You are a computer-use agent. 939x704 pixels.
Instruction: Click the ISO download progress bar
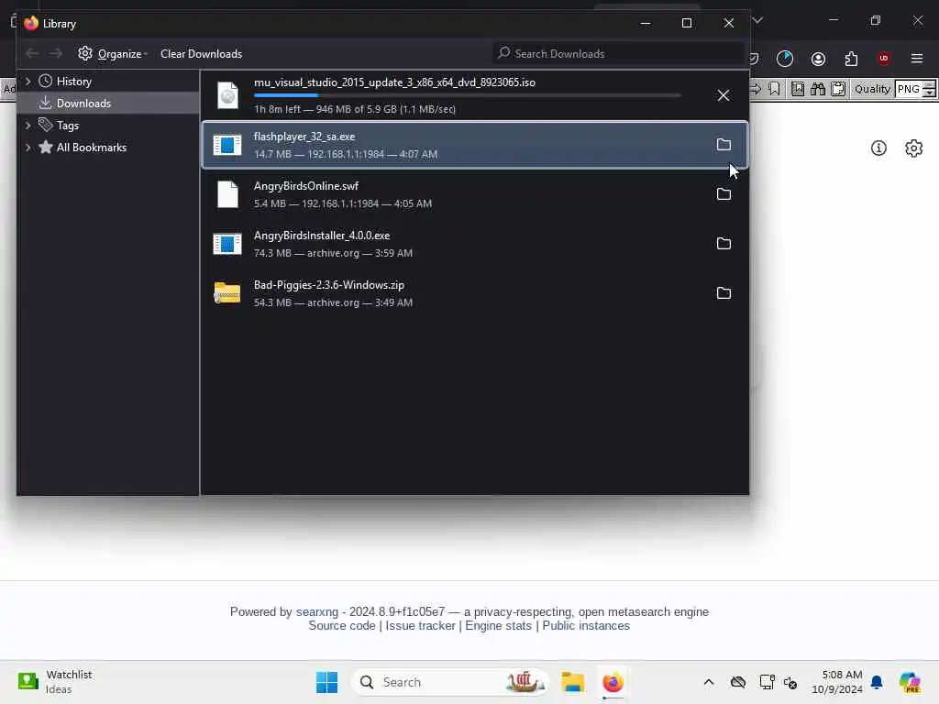pyautogui.click(x=467, y=95)
